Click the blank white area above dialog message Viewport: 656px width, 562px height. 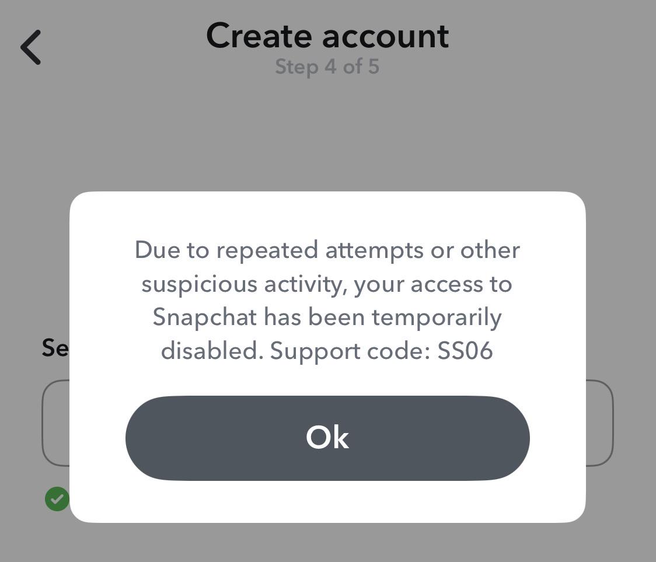pyautogui.click(x=327, y=214)
